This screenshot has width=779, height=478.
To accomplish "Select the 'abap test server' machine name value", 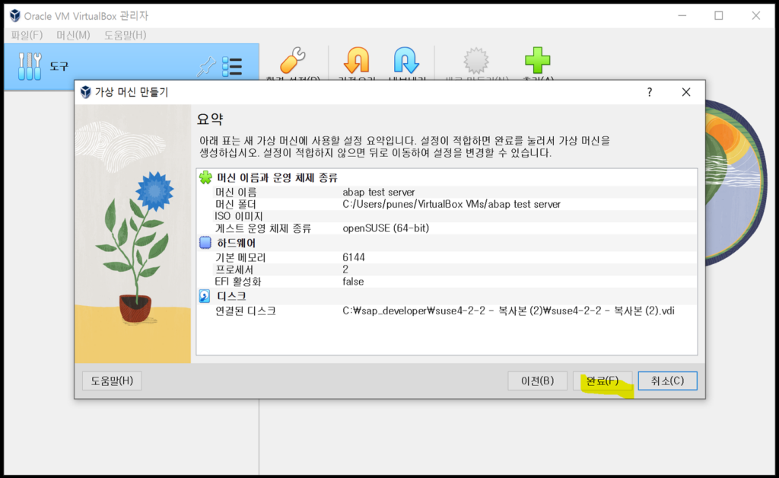I will pos(379,192).
